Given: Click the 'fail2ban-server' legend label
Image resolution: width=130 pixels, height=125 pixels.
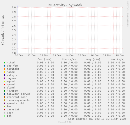Looking at the screenshot, I should pos(19,94).
